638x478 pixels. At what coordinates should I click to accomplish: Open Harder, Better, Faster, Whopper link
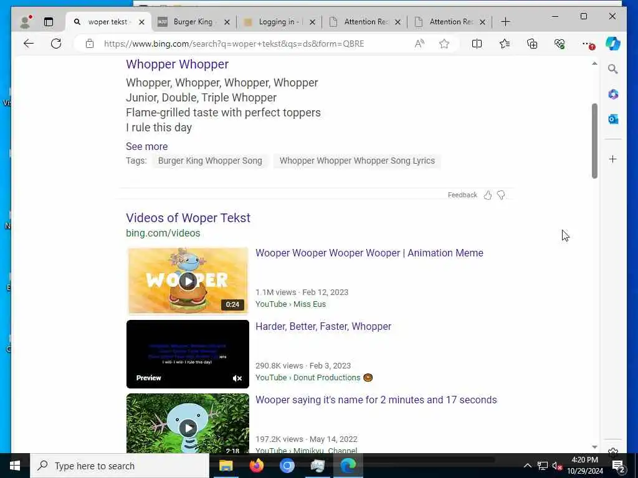pos(323,326)
